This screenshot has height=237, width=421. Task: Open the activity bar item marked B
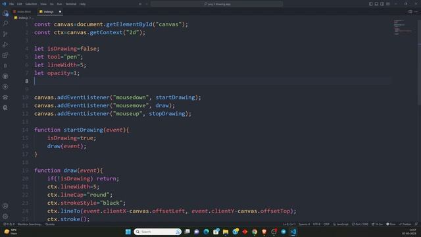(5, 66)
